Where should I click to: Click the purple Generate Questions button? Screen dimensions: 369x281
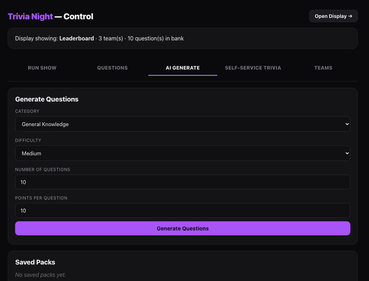point(183,228)
